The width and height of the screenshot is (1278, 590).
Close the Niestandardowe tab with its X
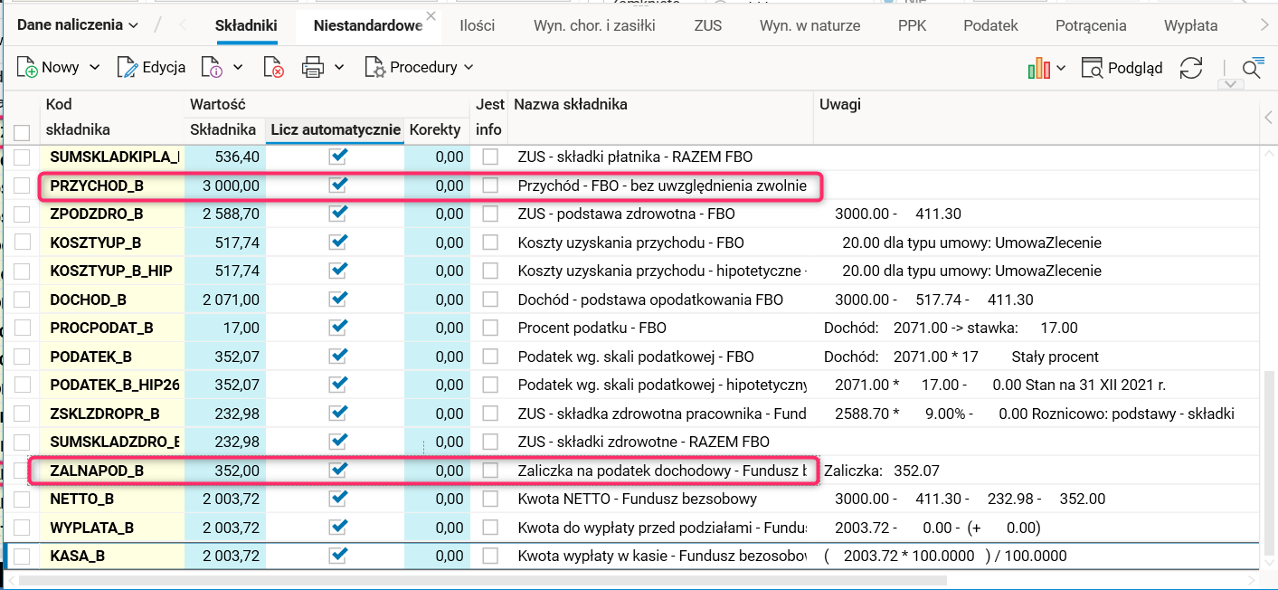(431, 16)
